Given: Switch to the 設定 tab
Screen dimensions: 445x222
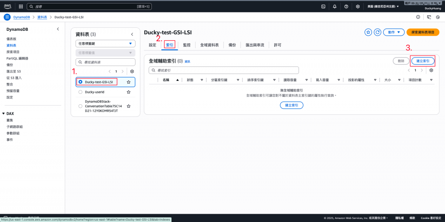Looking at the screenshot, I should (153, 45).
